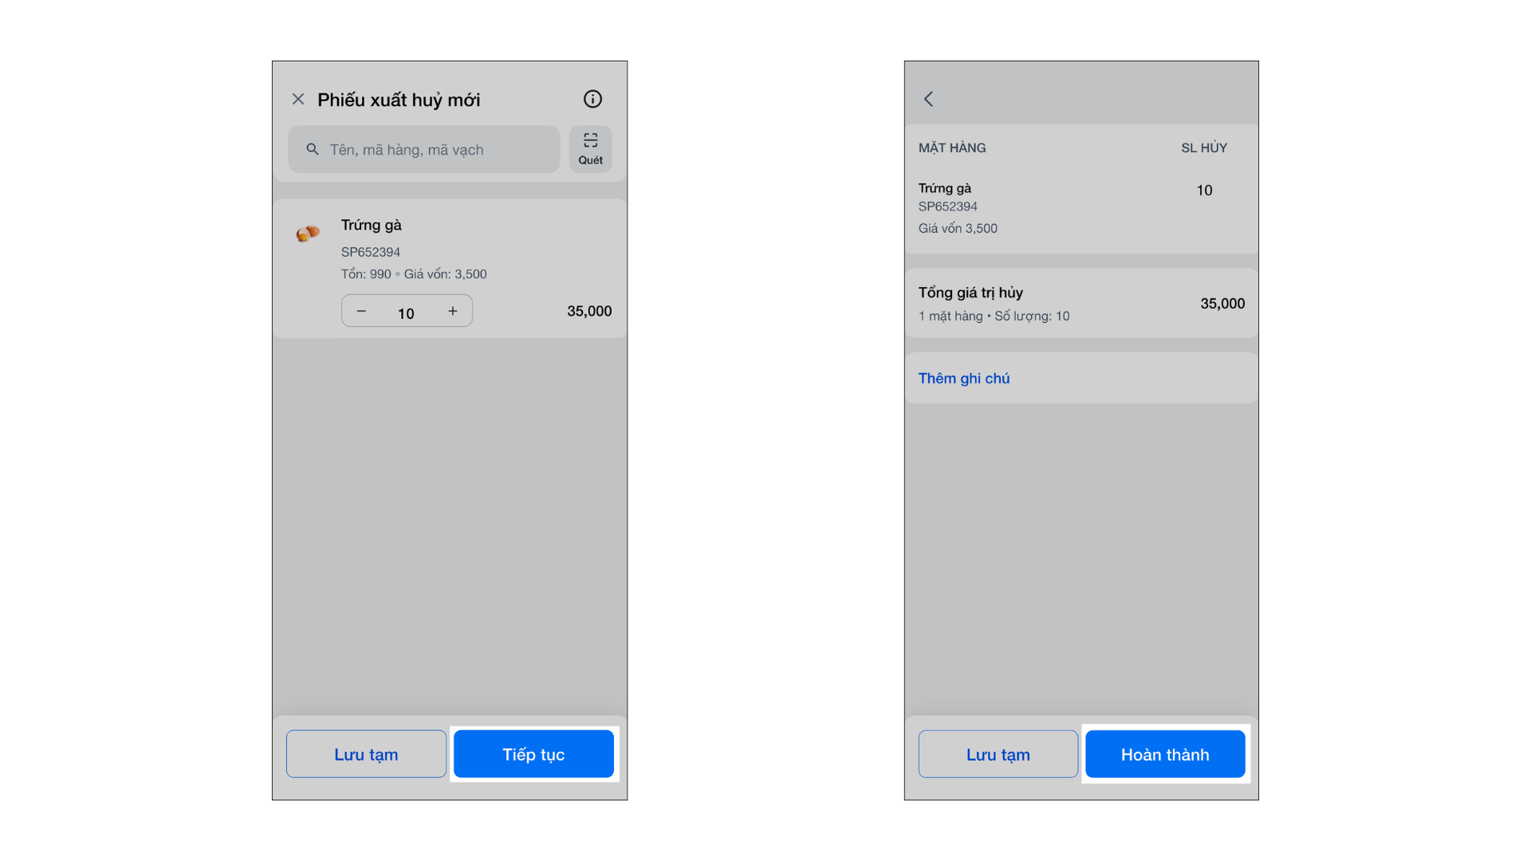This screenshot has height=861, width=1531.
Task: Click the magnifier icon in the search bar
Action: 313,149
